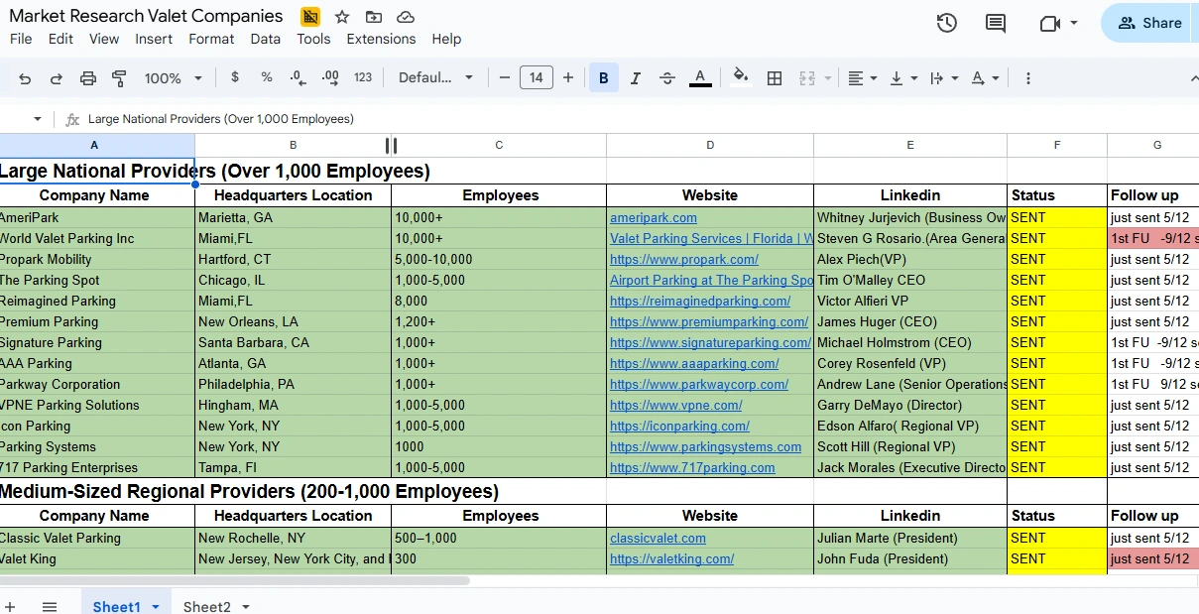Open the Extensions menu

click(x=381, y=39)
